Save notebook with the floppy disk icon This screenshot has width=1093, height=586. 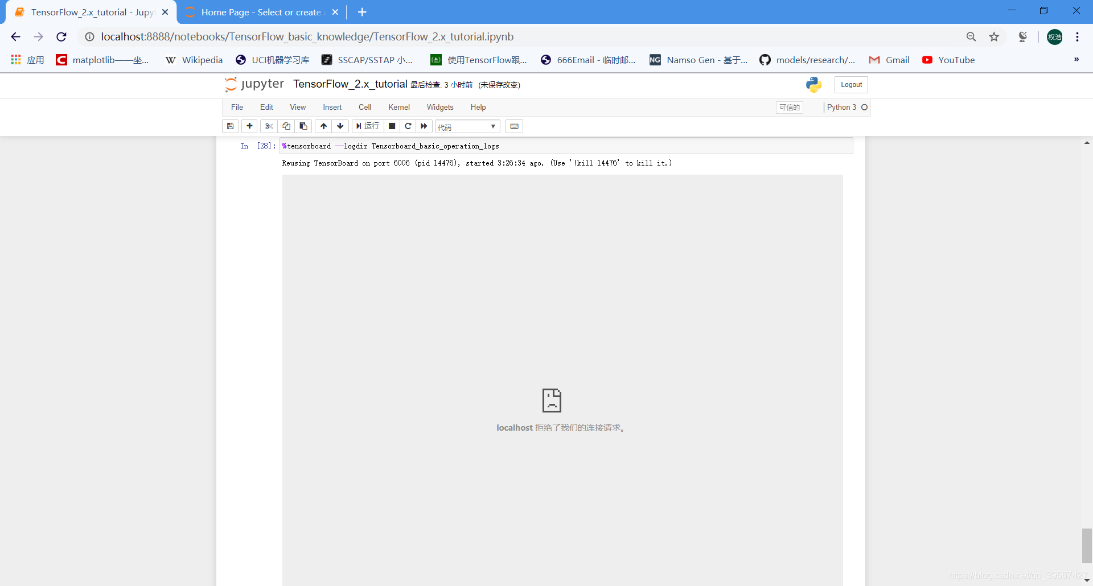coord(230,126)
